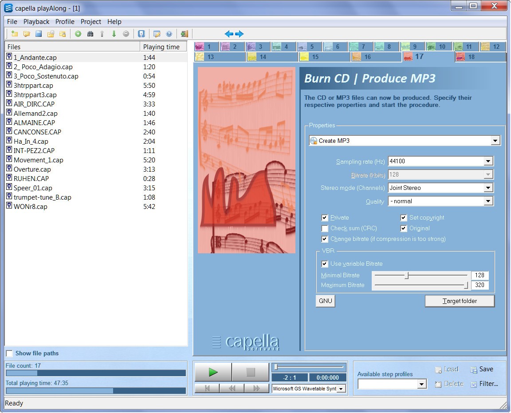Viewport: 511px width, 413px height.
Task: Stop playback with the square stop button
Action: point(251,372)
